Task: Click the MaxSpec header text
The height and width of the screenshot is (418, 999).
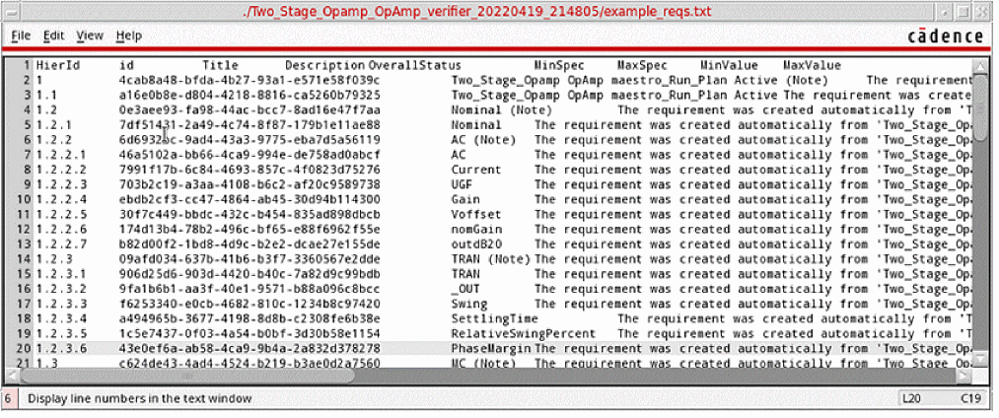Action: coord(642,66)
